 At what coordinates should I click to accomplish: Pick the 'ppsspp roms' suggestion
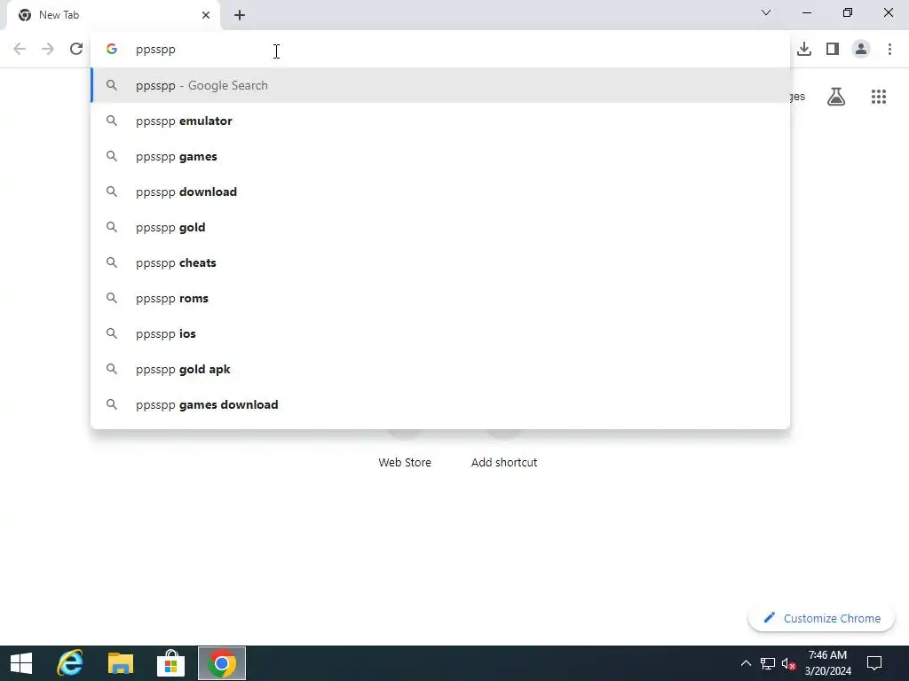coord(440,298)
